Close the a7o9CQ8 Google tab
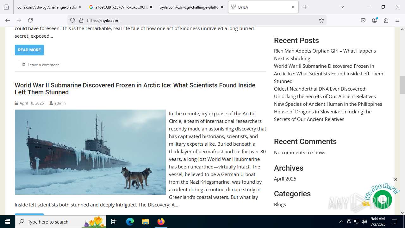 tap(151, 7)
